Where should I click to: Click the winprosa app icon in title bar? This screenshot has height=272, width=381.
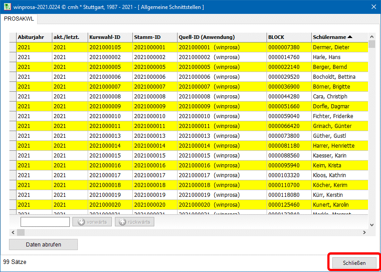pos(8,7)
